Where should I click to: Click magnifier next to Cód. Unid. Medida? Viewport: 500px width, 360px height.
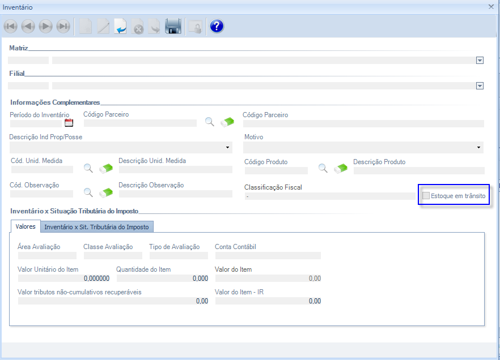88,168
